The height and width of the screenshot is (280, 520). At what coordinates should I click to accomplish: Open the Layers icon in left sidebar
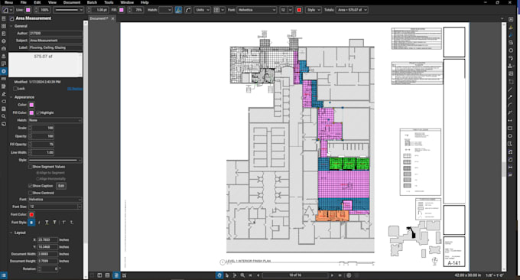(x=3, y=41)
